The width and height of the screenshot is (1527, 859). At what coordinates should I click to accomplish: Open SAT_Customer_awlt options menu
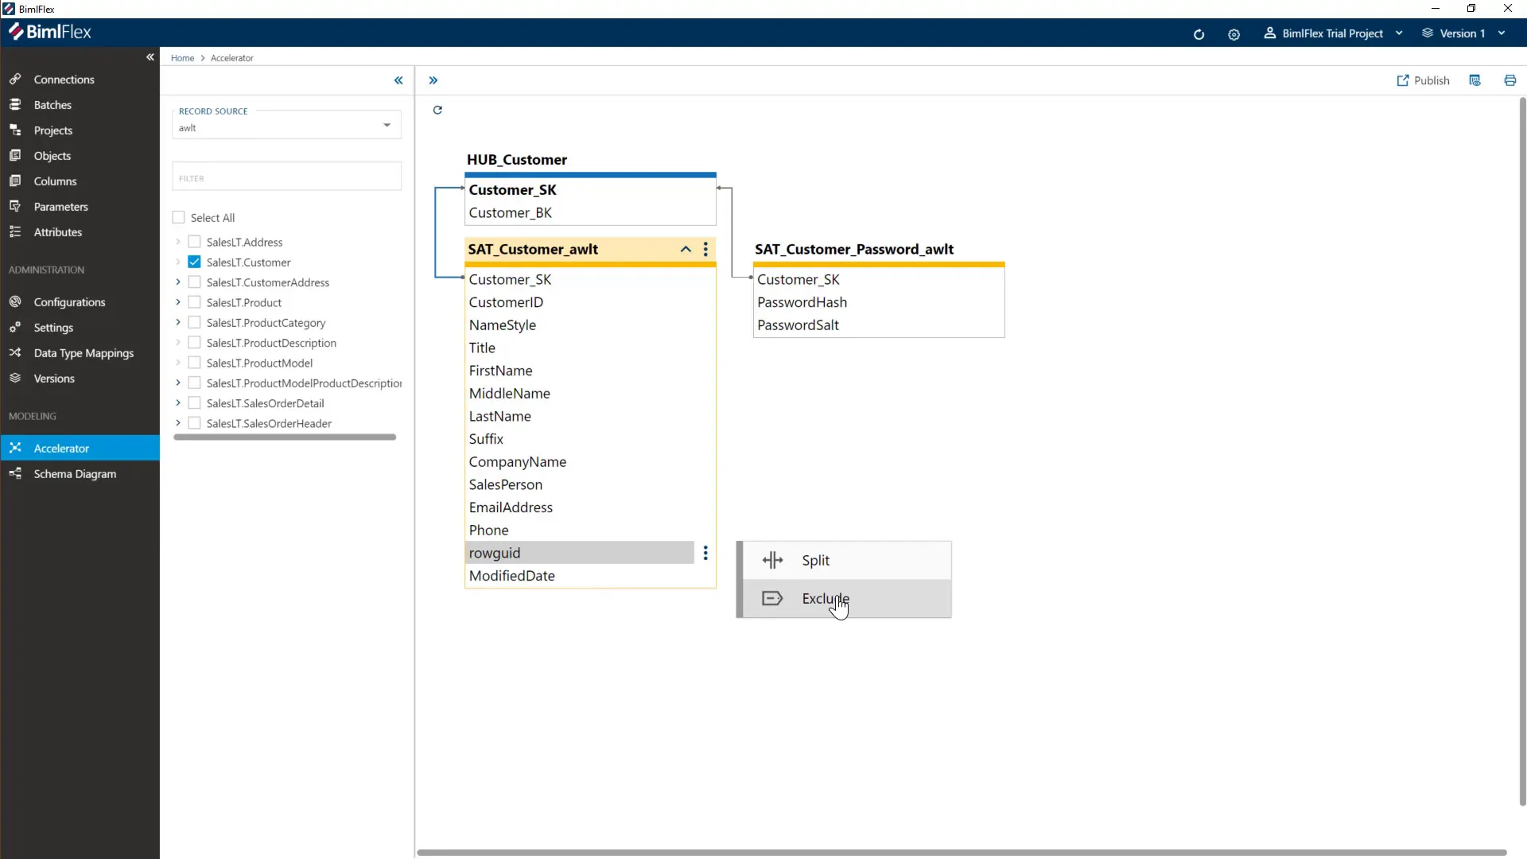coord(705,250)
